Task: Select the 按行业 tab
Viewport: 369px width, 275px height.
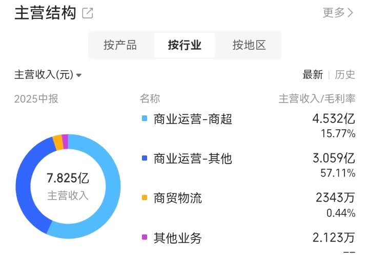Action: click(x=184, y=45)
